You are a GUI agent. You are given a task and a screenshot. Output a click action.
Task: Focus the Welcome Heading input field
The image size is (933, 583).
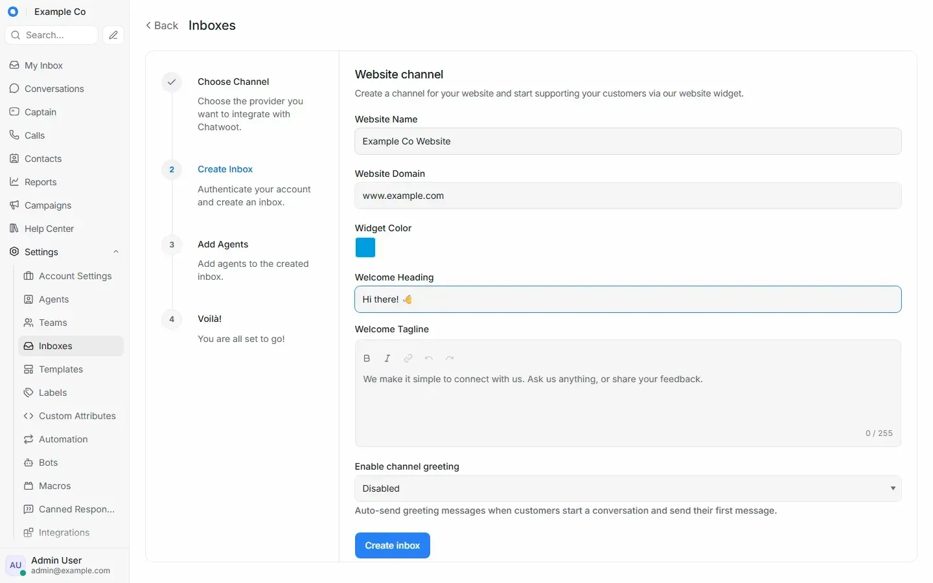(x=628, y=299)
